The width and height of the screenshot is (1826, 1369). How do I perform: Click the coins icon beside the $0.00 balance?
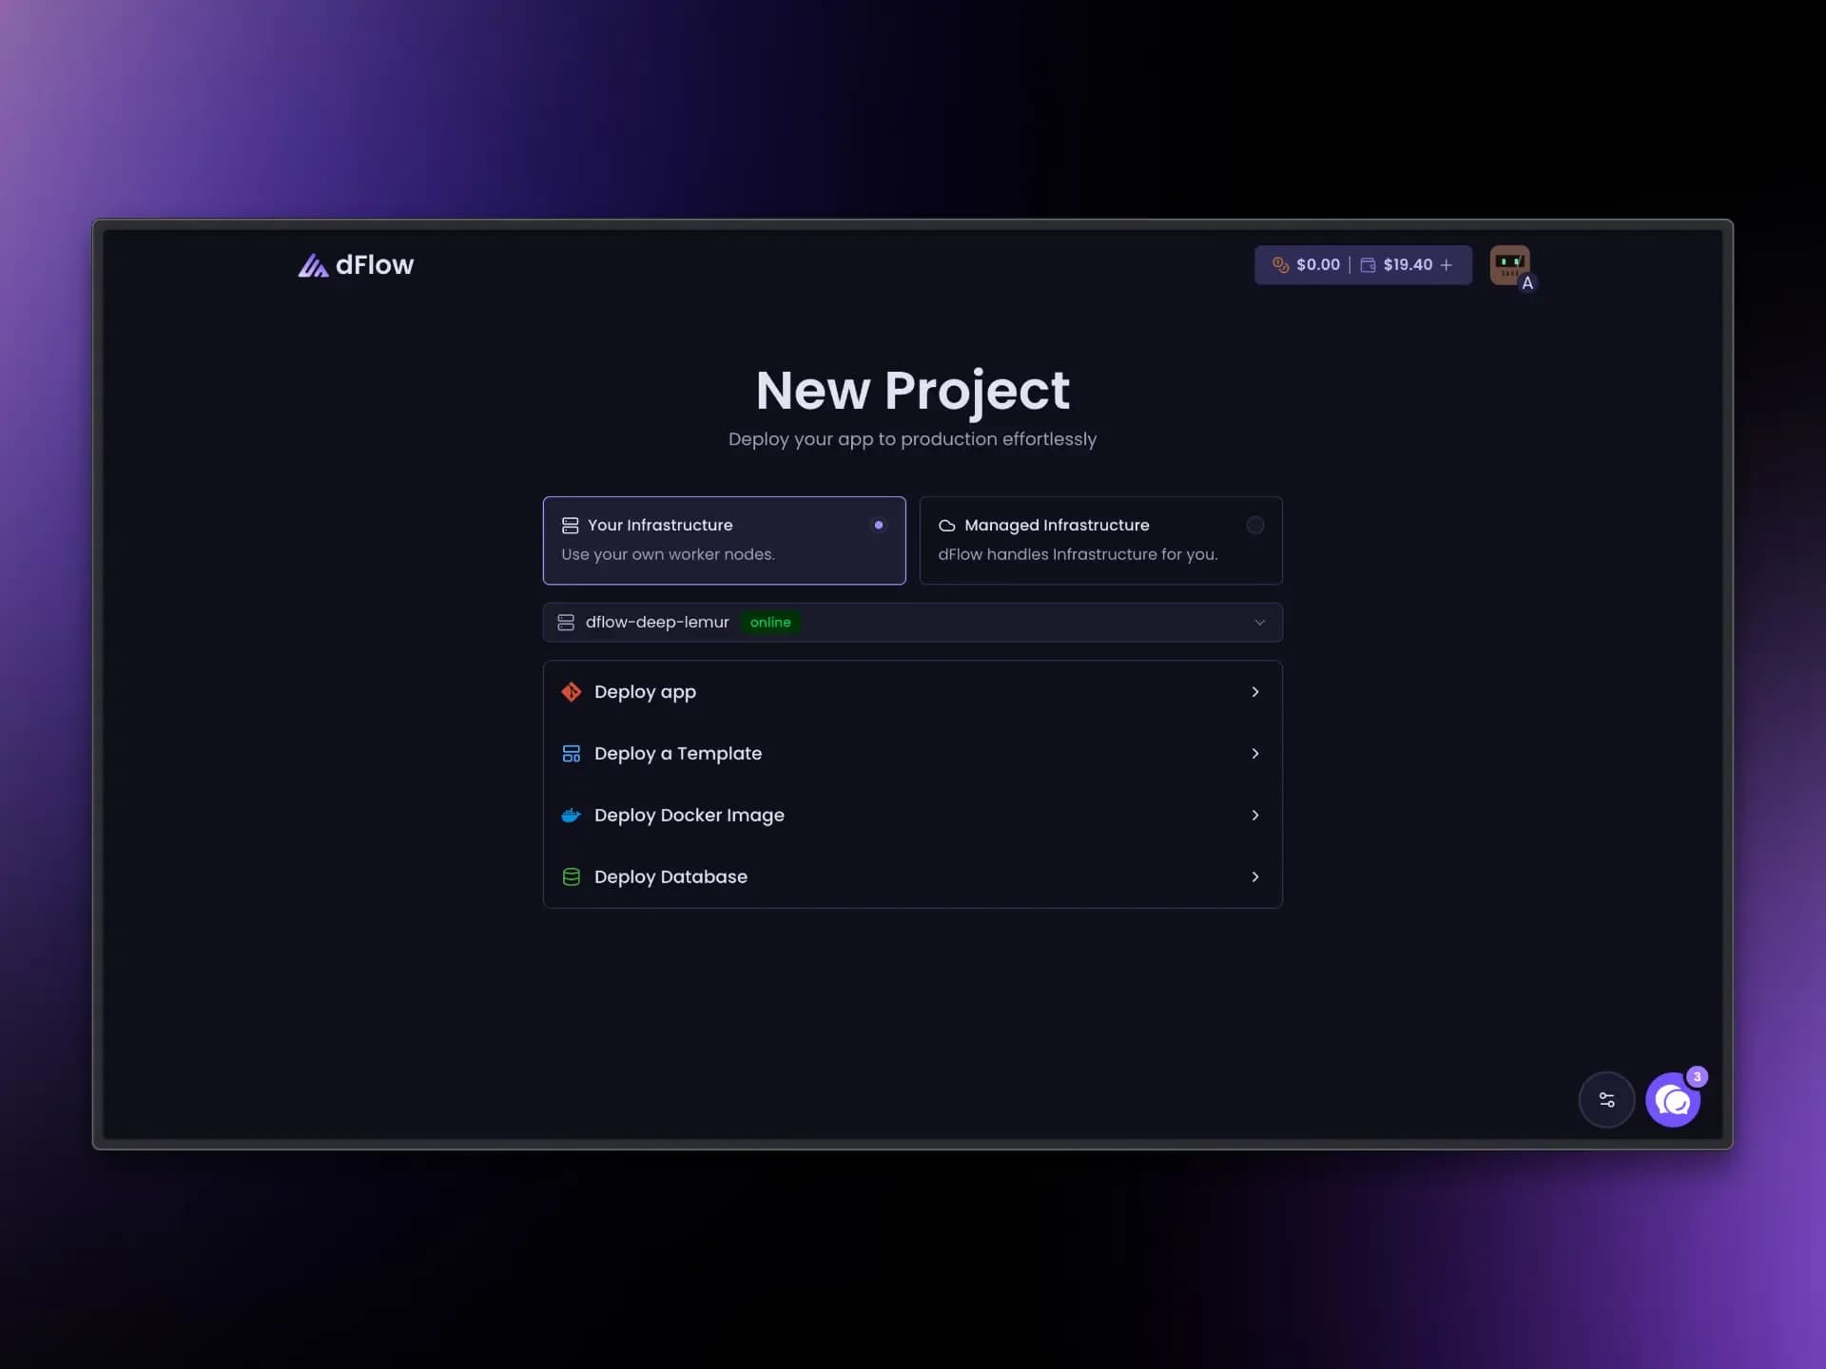pos(1281,265)
